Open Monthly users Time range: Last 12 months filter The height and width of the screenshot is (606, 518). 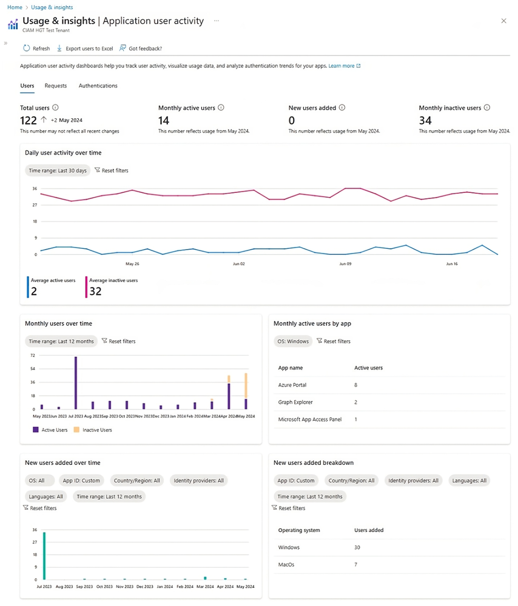(61, 342)
